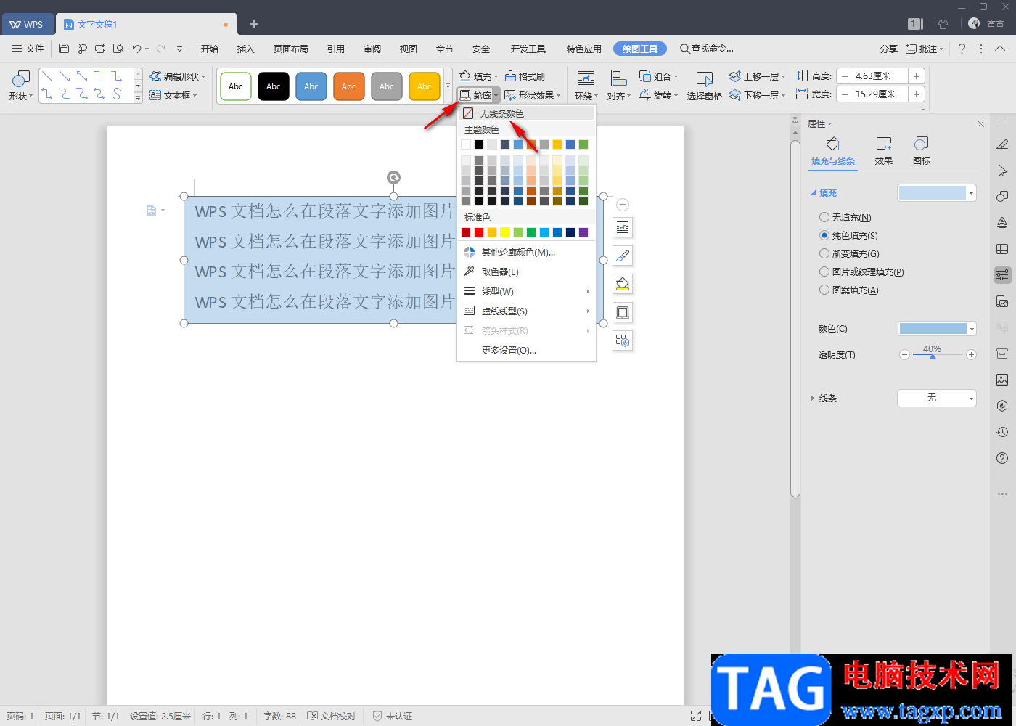Viewport: 1016px width, 726px height.
Task: Click 编辑形状 edit shape tool
Action: coord(178,76)
